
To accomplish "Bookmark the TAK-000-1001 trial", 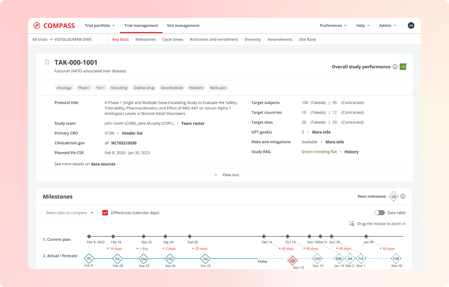I will click(x=47, y=62).
